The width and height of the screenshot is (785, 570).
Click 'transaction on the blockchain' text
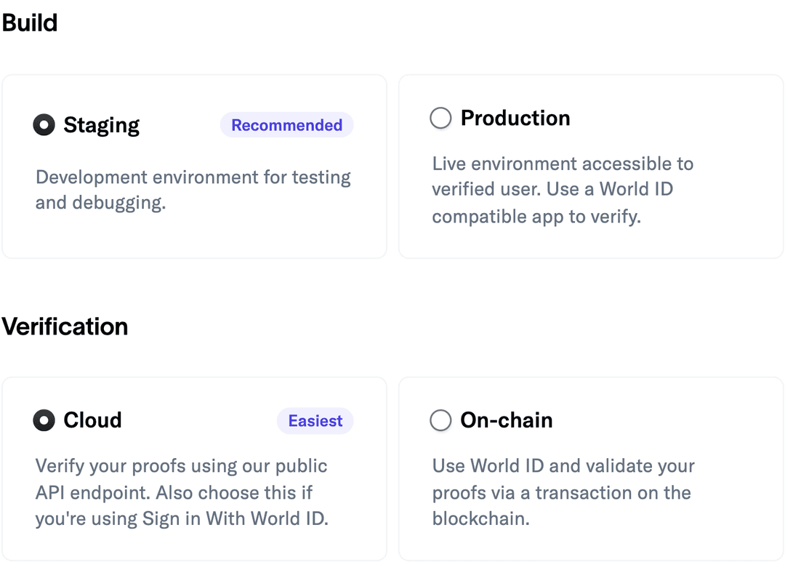[x=561, y=505]
